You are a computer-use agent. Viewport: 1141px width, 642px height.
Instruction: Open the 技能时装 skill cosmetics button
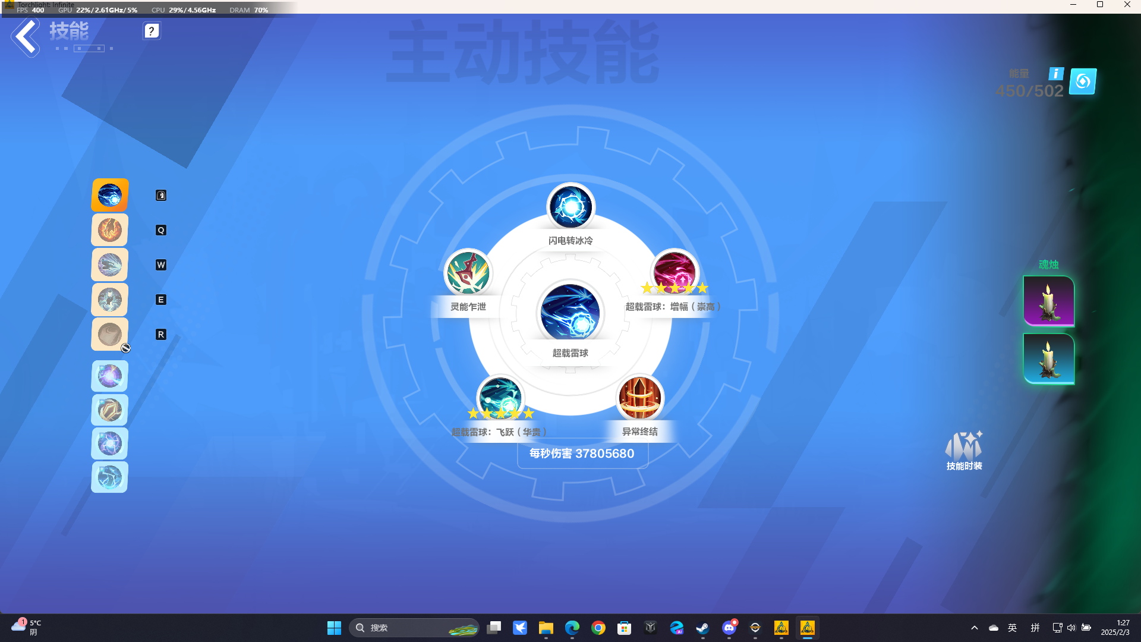coord(964,451)
